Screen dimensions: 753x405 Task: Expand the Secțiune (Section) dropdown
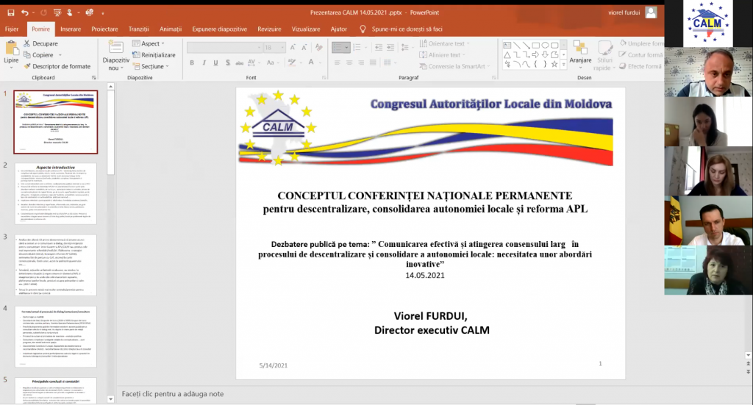click(151, 66)
